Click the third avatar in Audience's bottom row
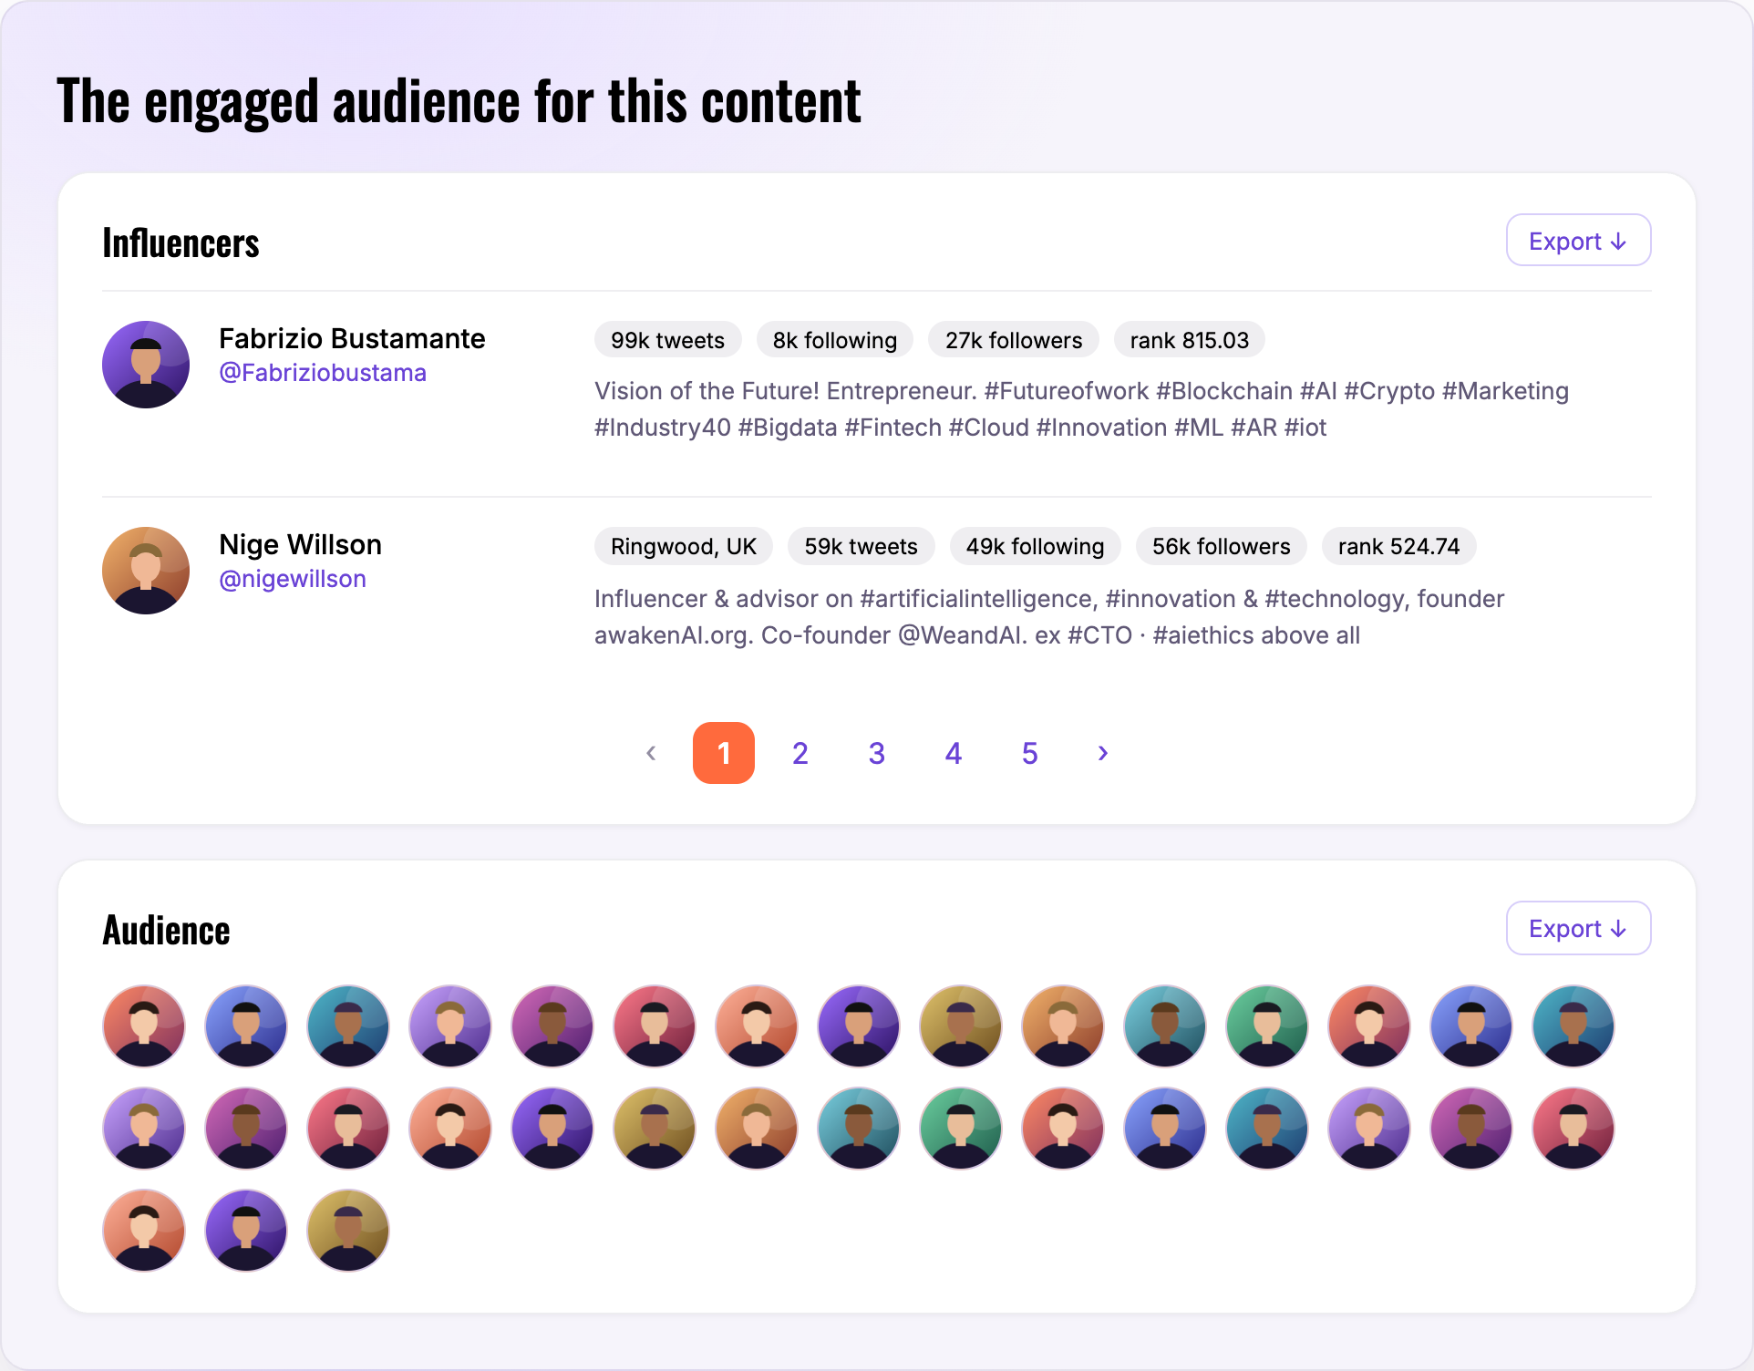The width and height of the screenshot is (1754, 1371). click(x=348, y=1231)
